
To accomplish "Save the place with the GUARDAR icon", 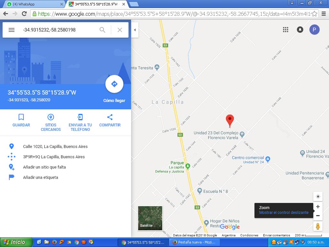I will [x=21, y=121].
